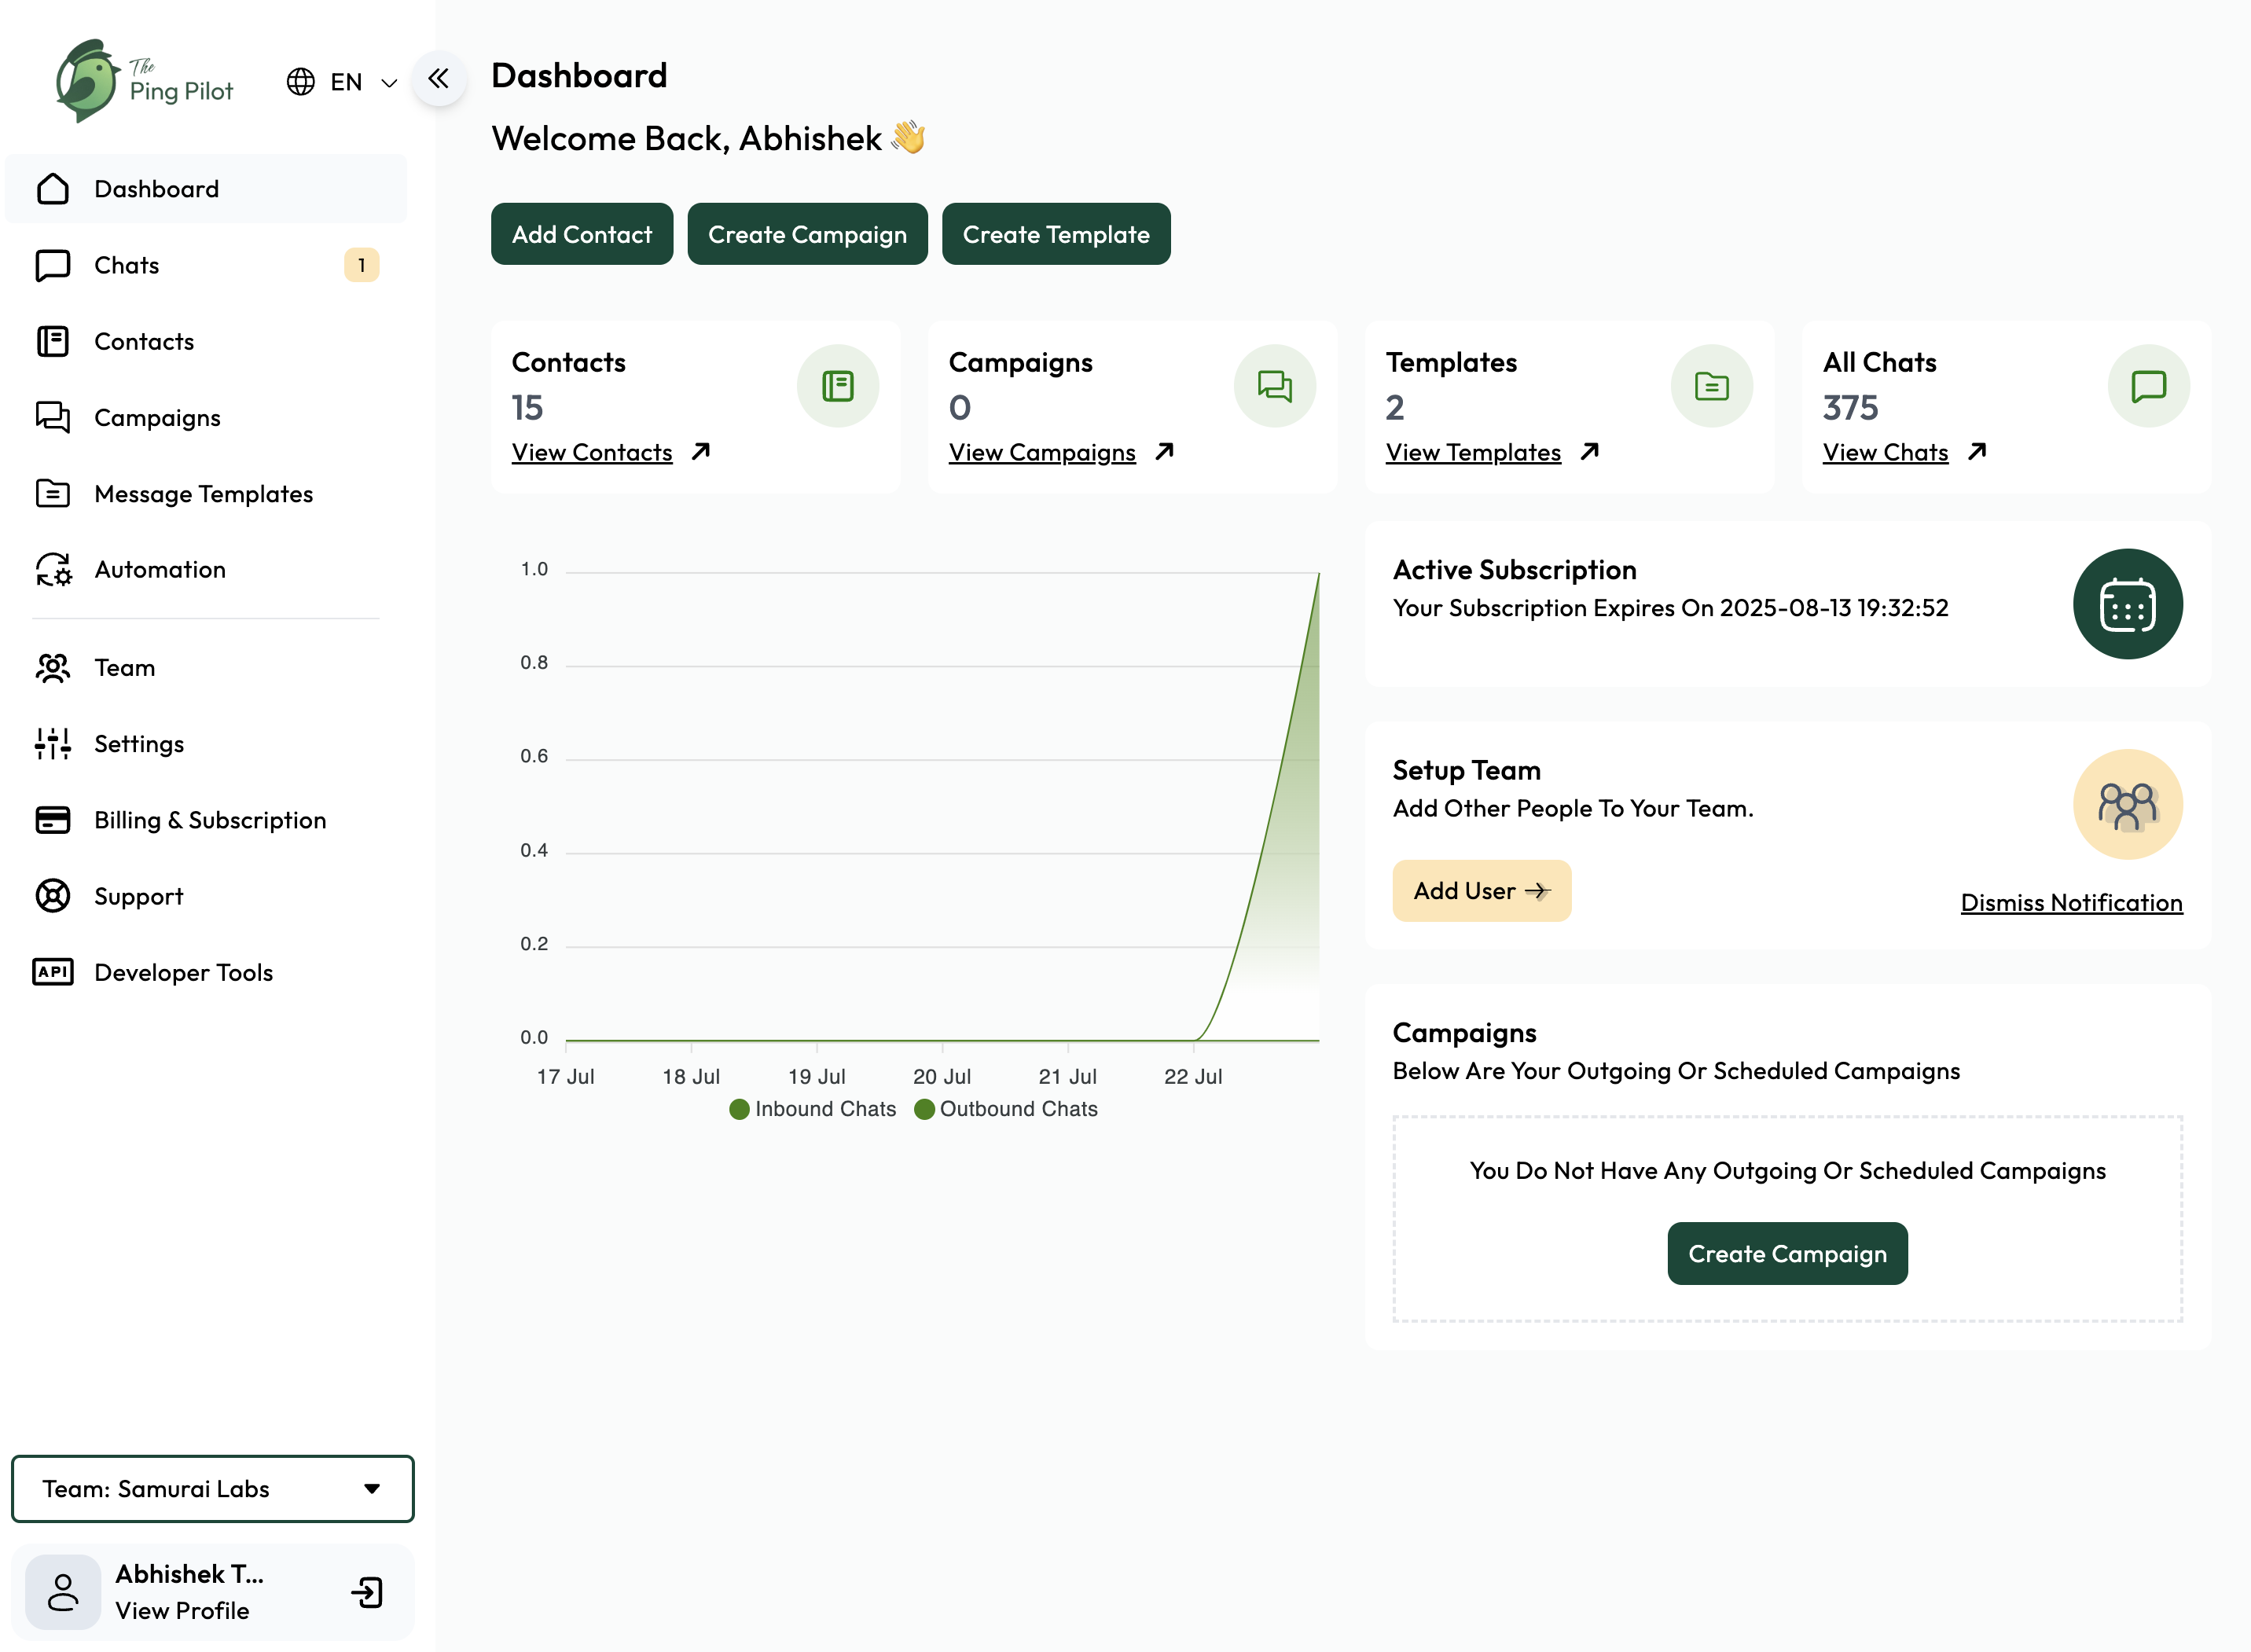
Task: Click the user avatar icon at bottom
Action: coord(63,1591)
